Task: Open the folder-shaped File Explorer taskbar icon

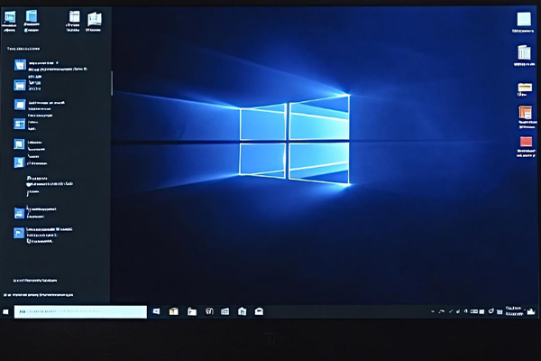Action: [192, 311]
